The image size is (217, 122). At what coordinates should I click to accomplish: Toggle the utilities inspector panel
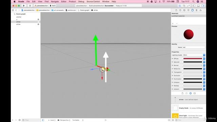[203, 6]
